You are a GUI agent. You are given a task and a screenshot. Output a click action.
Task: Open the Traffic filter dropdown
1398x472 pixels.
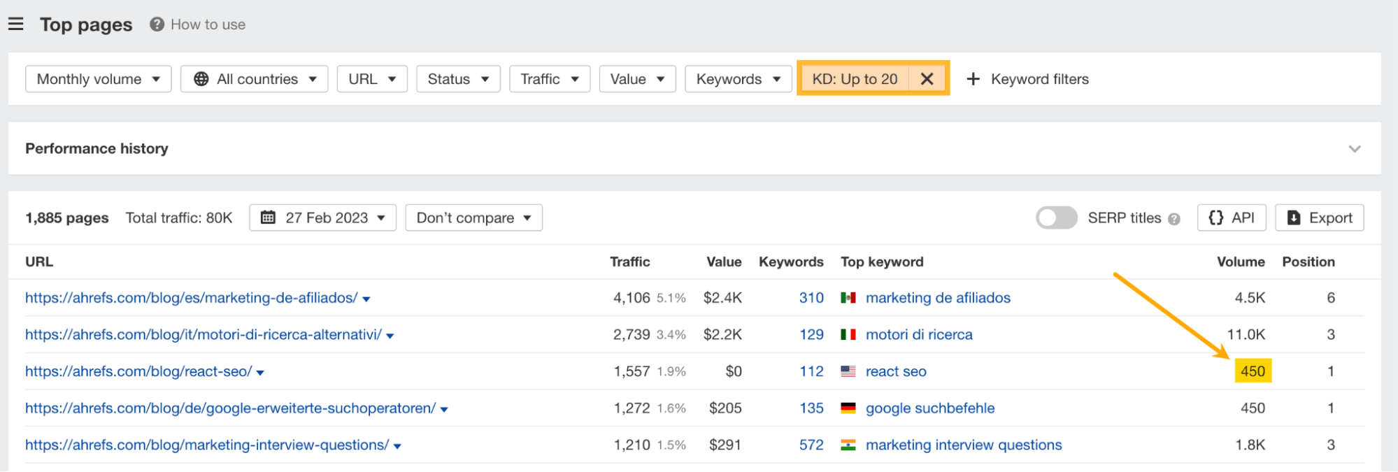pyautogui.click(x=550, y=79)
